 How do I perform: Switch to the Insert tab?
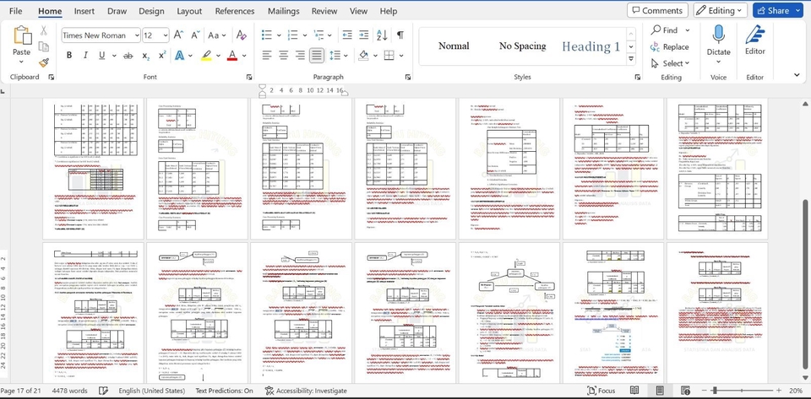pos(84,11)
